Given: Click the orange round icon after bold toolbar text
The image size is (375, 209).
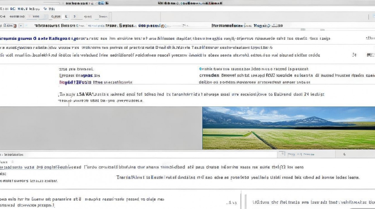Looking at the screenshot, I should tap(162, 26).
